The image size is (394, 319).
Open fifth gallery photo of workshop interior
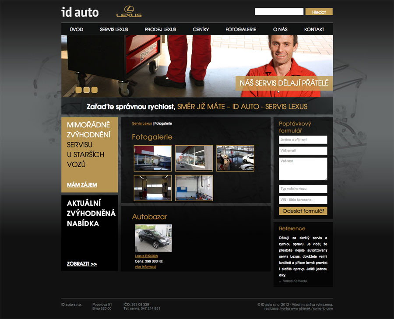pos(194,188)
